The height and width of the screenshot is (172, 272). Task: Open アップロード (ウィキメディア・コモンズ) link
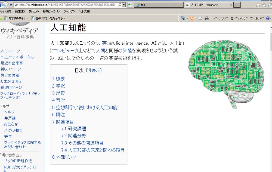click(20, 96)
